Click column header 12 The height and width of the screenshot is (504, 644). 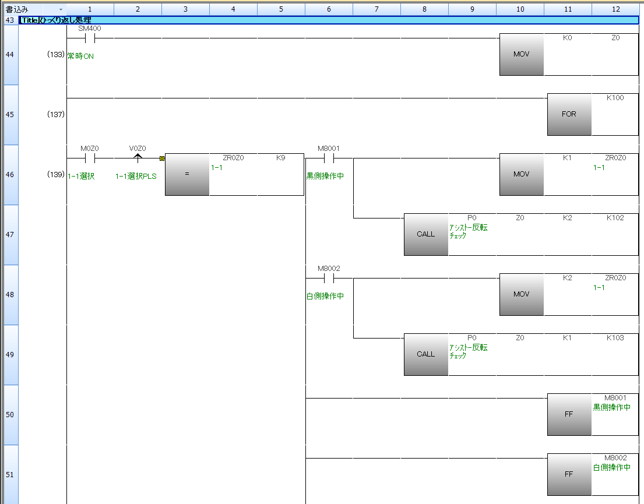point(615,10)
